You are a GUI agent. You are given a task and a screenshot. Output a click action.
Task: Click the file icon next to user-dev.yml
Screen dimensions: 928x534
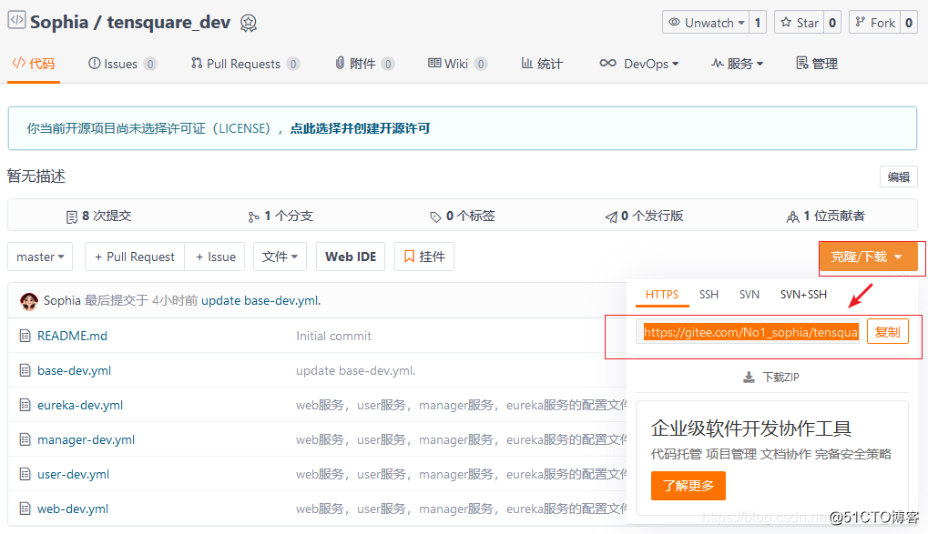point(25,474)
